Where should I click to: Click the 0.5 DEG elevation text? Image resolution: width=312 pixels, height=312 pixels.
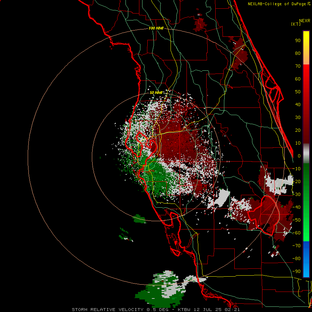(158, 310)
